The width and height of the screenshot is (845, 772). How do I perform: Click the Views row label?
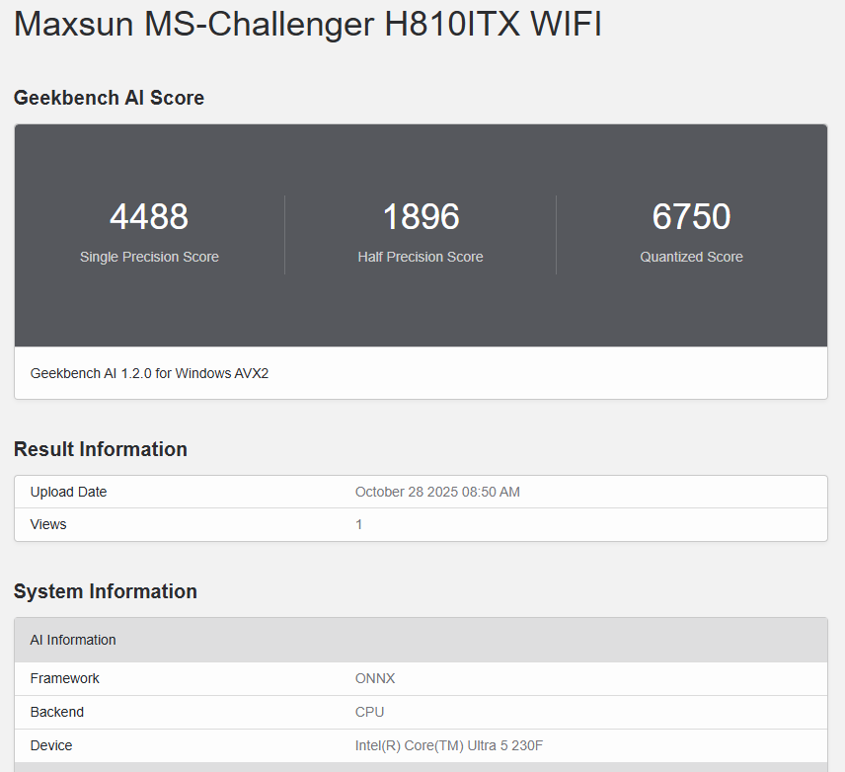48,524
